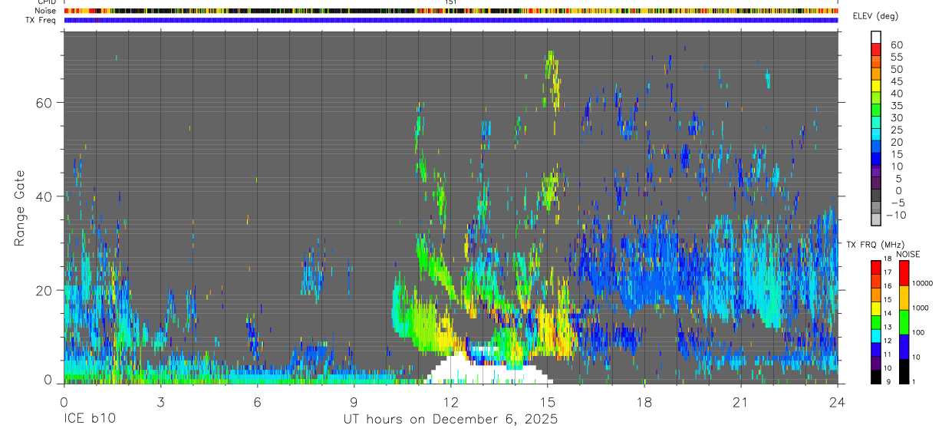The image size is (942, 435).
Task: Click the "40" tick label on Range Gate axis
Action: (x=46, y=196)
